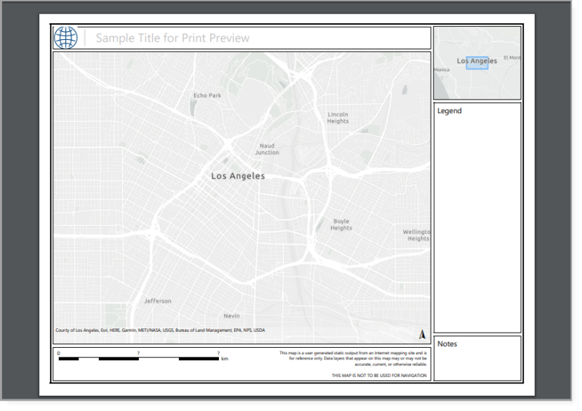This screenshot has height=411, width=582.
Task: Click 'THIS MAP IS NOT TO BE USED FOR NAVIGATION'
Action: coord(378,375)
